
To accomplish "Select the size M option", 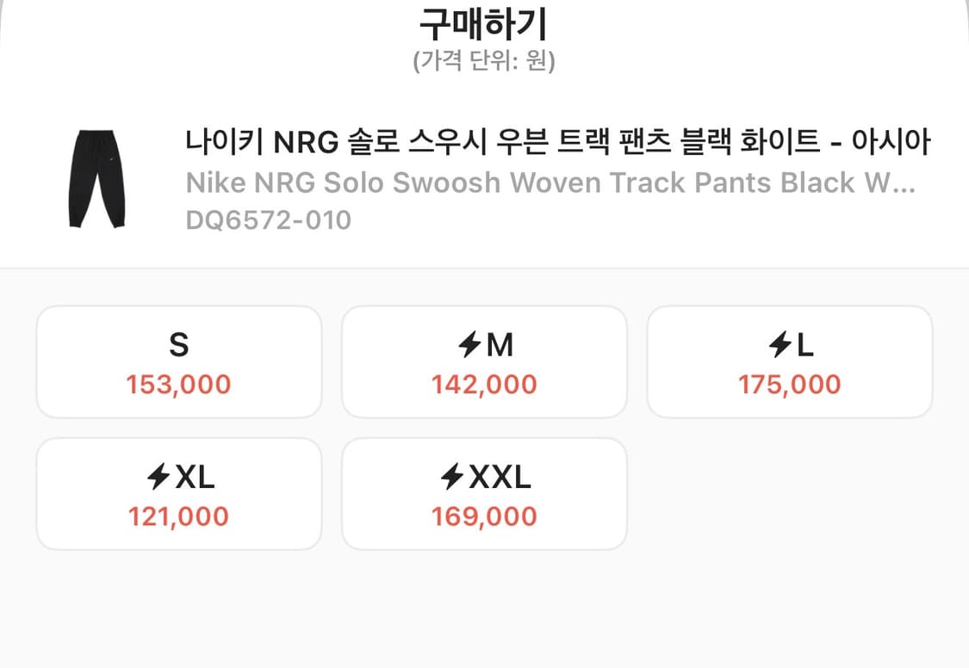I will click(484, 362).
